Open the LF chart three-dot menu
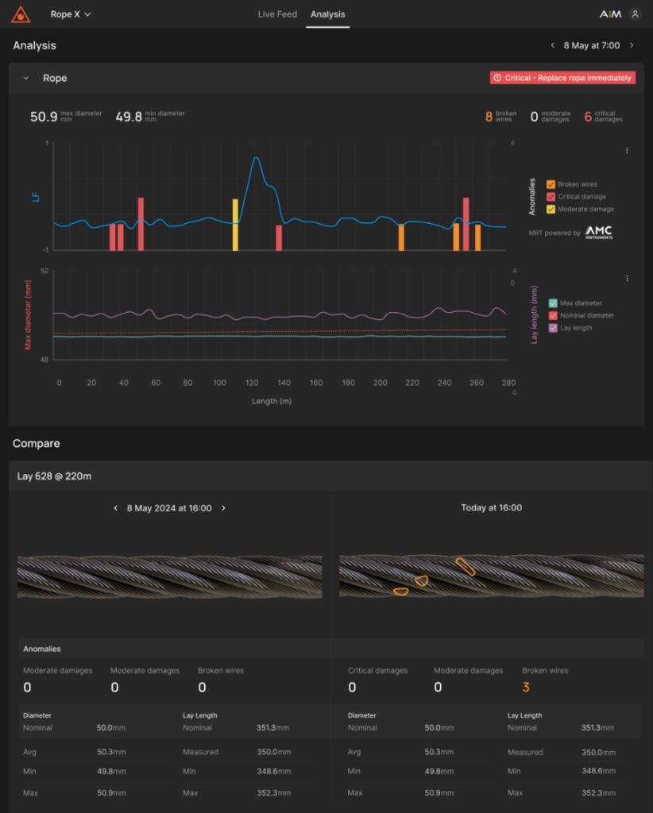This screenshot has width=653, height=813. pos(627,151)
